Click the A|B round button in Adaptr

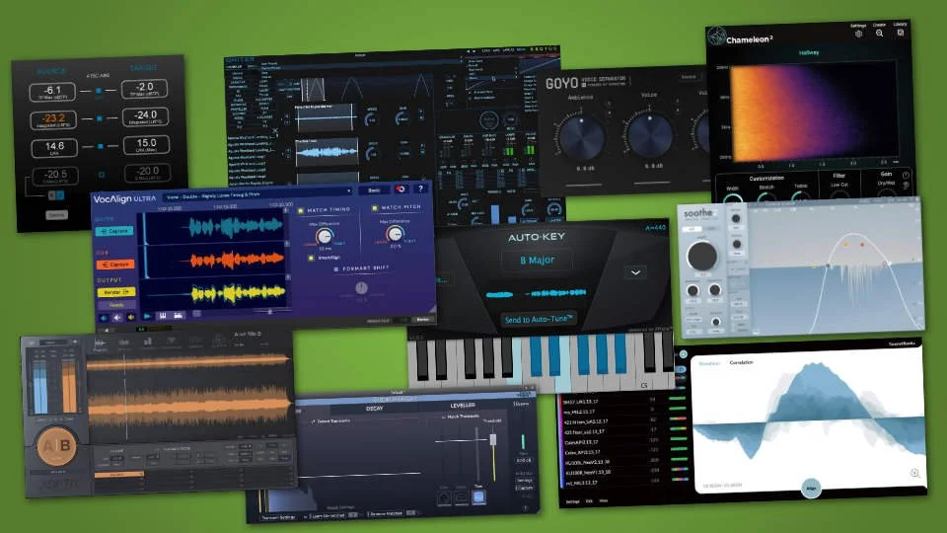coord(57,445)
